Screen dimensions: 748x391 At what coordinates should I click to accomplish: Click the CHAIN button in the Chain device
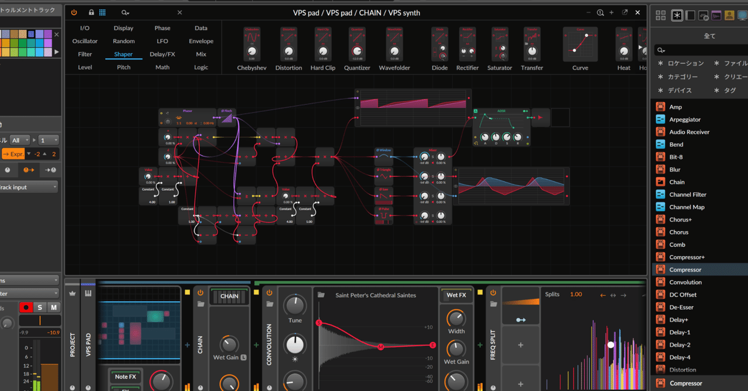point(229,296)
